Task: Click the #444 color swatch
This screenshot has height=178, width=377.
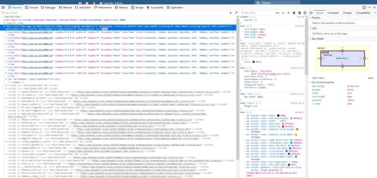Action: click(x=254, y=62)
